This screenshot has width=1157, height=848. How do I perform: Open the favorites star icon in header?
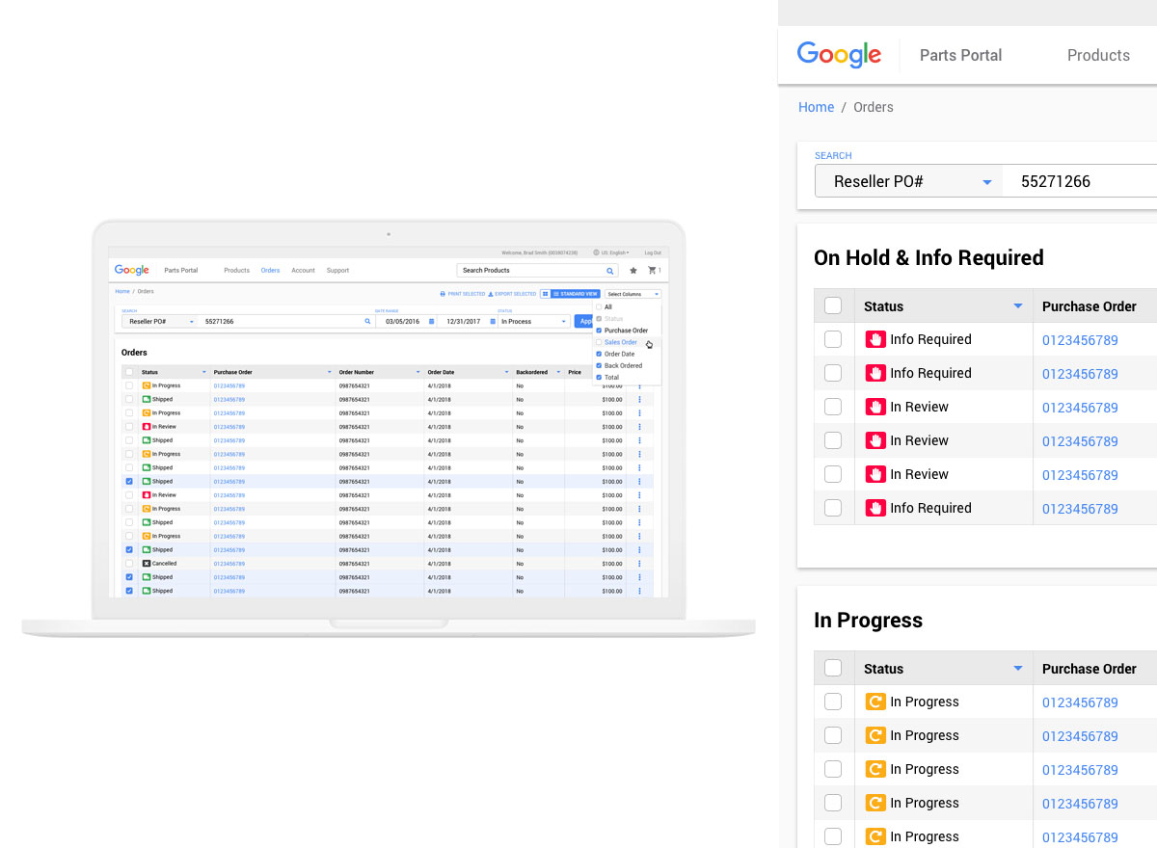tap(633, 271)
